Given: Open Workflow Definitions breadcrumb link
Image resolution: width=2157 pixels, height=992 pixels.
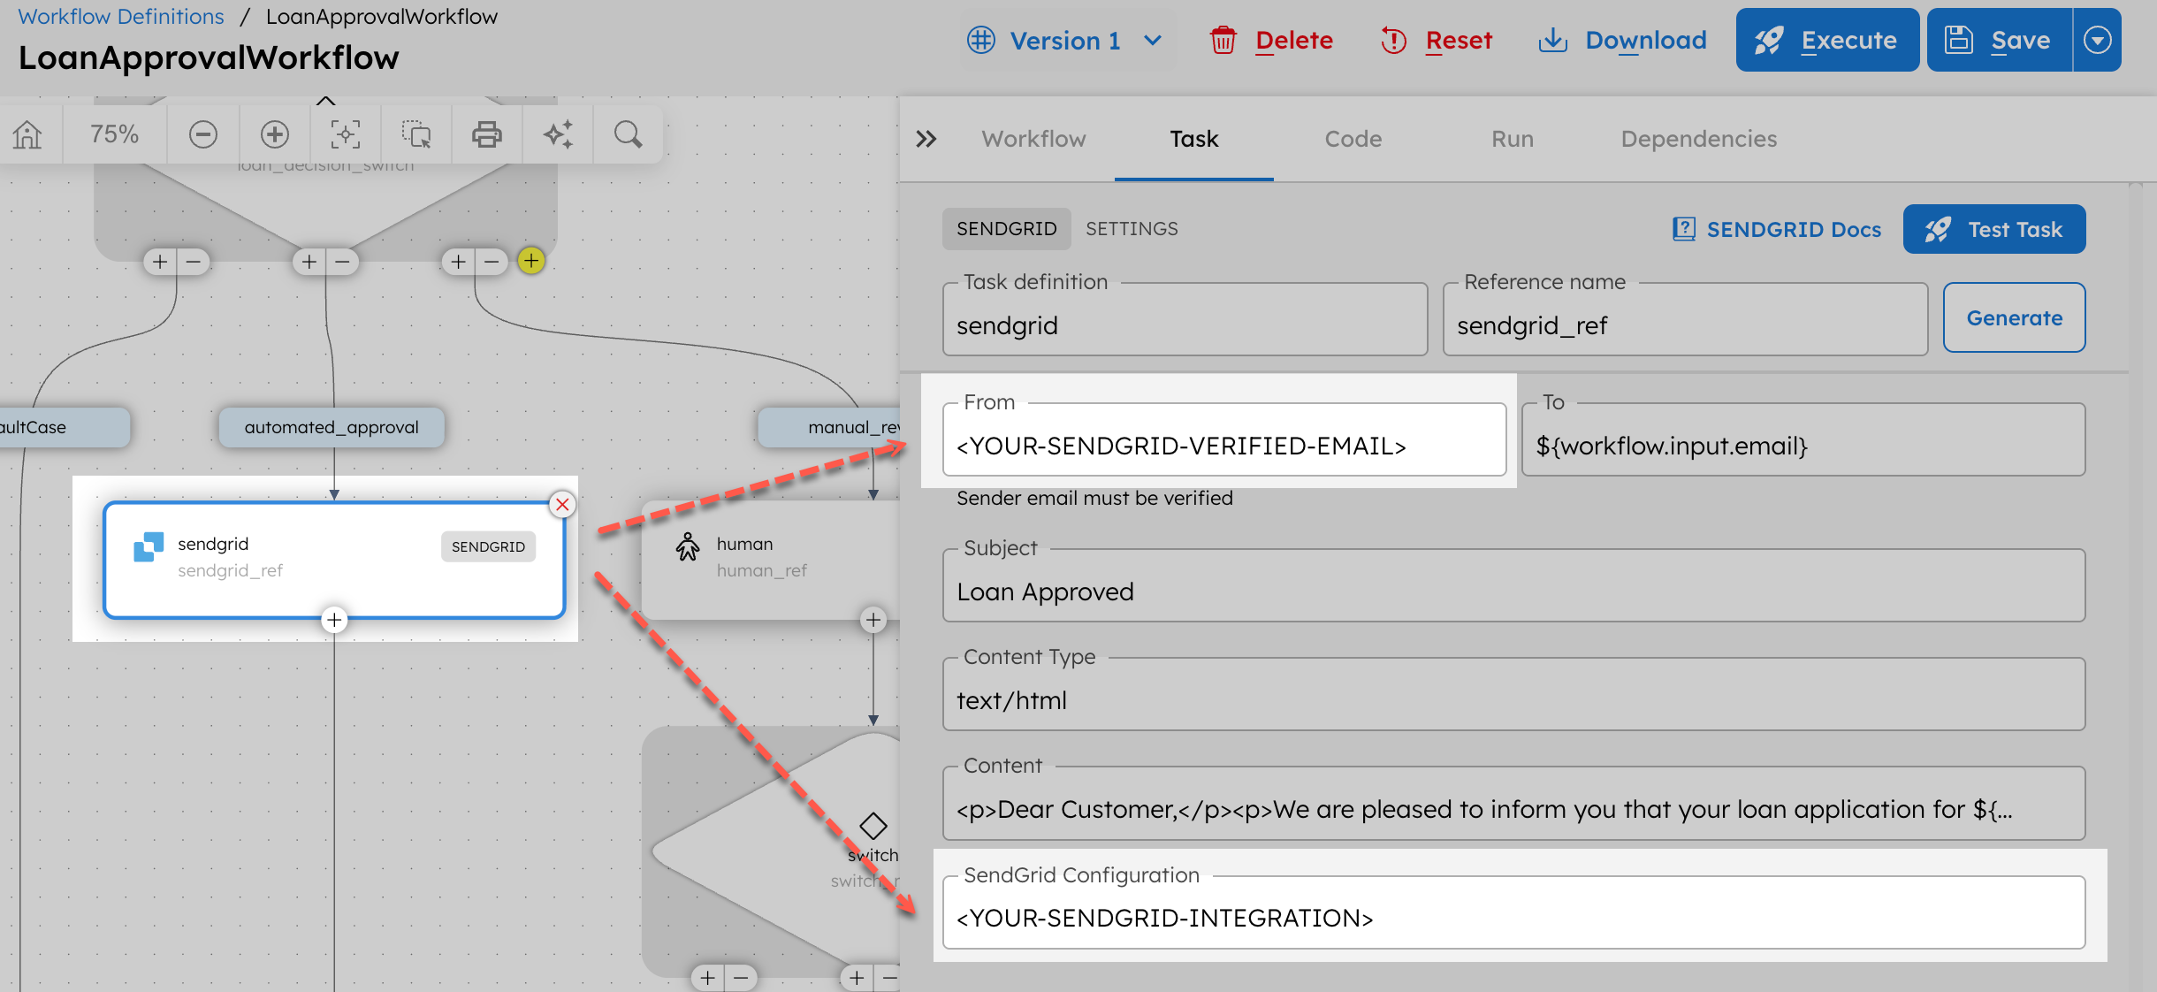Looking at the screenshot, I should pos(121,17).
